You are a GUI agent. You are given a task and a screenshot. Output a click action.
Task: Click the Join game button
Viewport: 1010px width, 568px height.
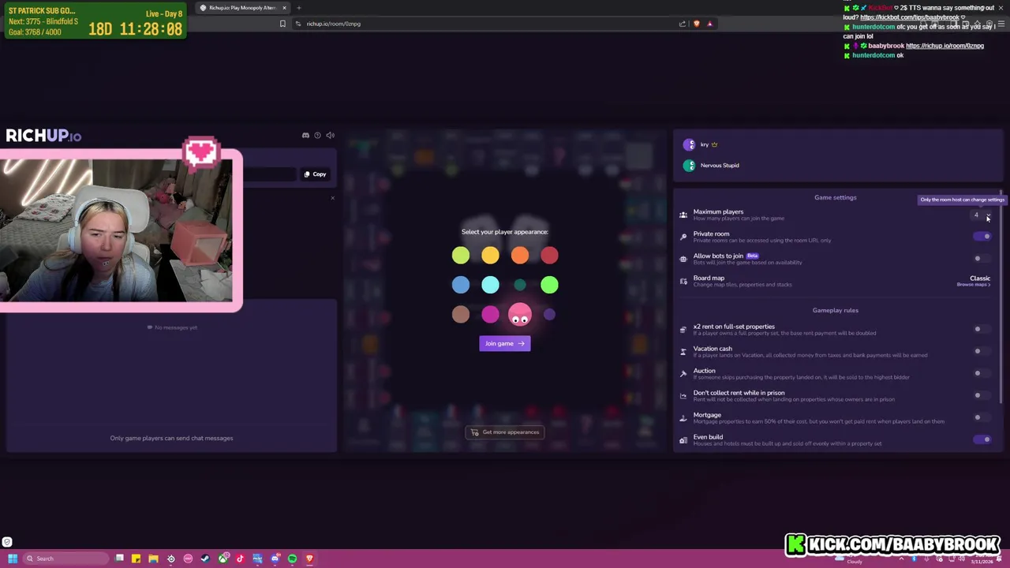(x=505, y=343)
